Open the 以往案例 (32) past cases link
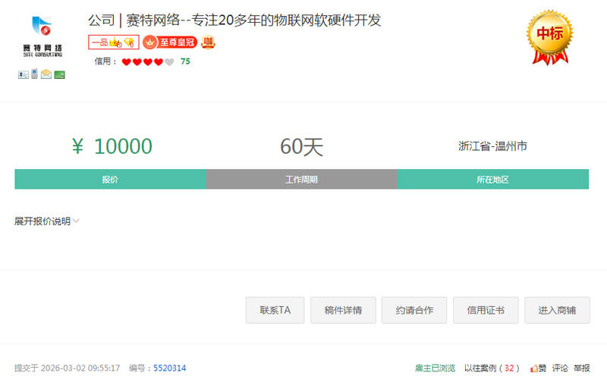 pyautogui.click(x=492, y=368)
